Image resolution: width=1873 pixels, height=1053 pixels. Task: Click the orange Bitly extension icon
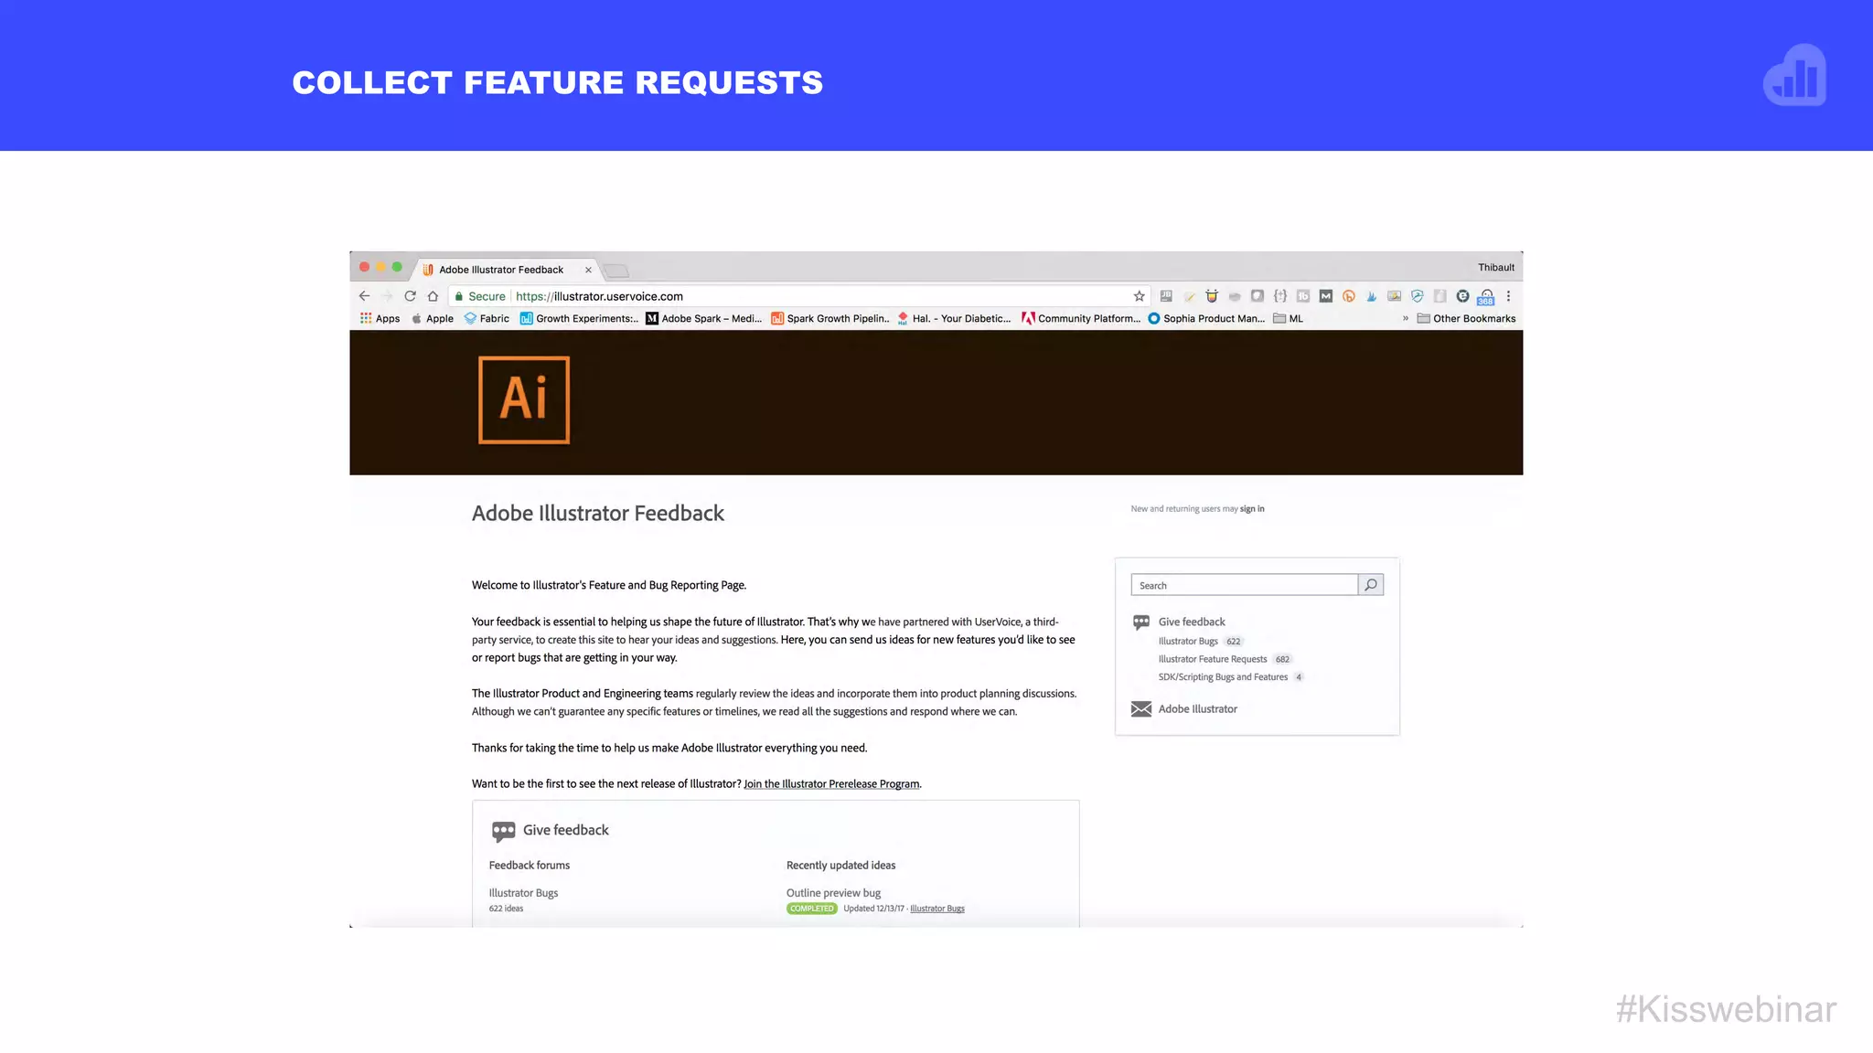[1349, 296]
